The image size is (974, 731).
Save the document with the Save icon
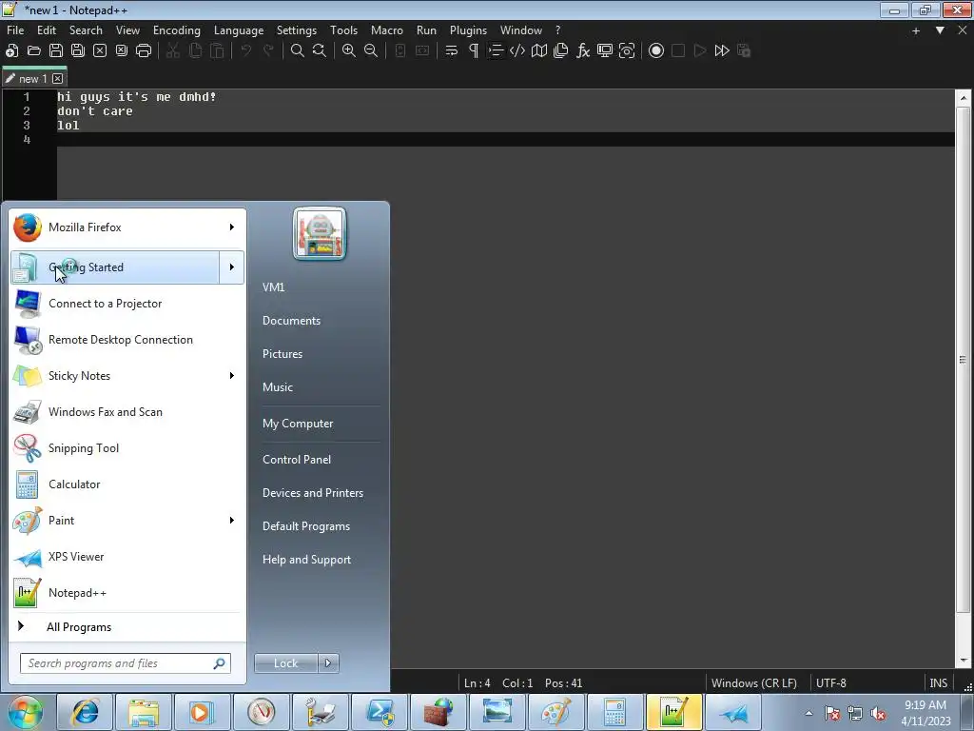click(56, 51)
